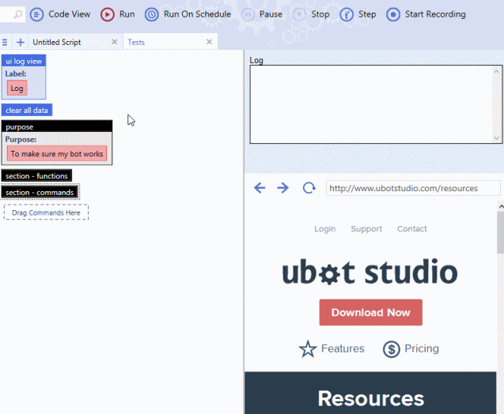Viewport: 504px width, 414px height.
Task: Expand the section - functions node
Action: point(36,175)
